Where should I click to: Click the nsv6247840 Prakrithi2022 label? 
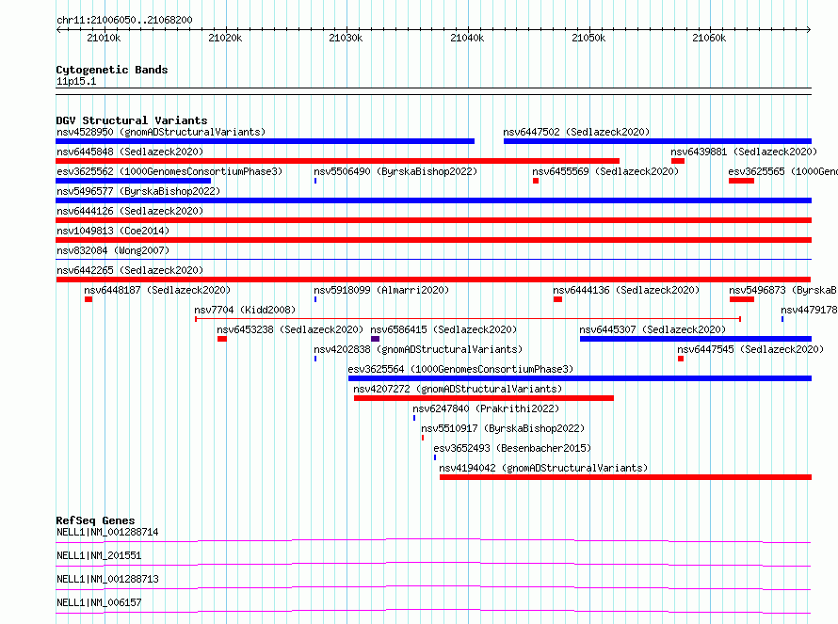tap(486, 408)
